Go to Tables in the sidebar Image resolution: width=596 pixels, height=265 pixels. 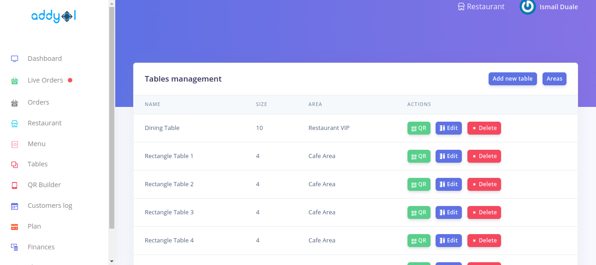[x=37, y=164]
